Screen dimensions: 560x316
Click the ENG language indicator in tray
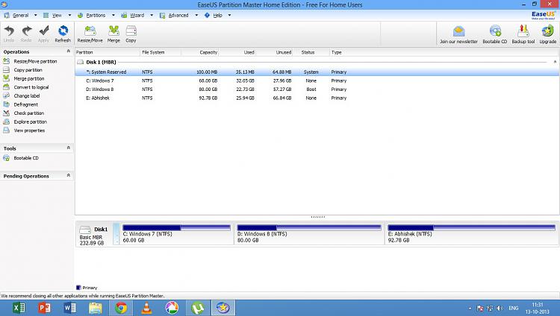514,308
